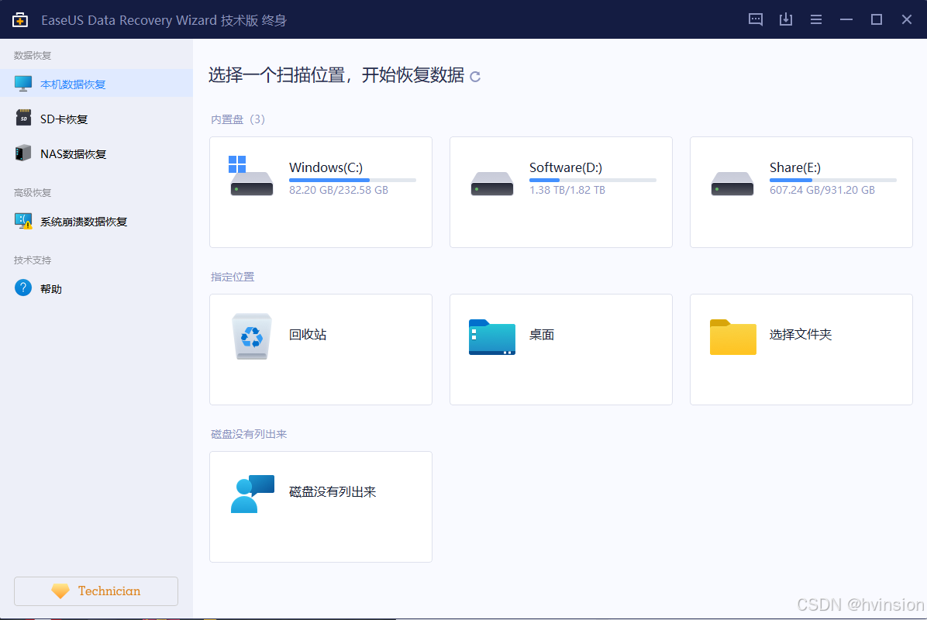Click the diamond icon on Technician button
Screen dimensions: 927x620
coord(60,591)
